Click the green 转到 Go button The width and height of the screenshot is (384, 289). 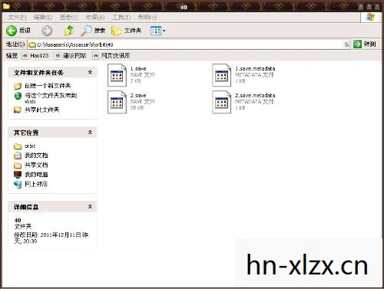coord(365,44)
